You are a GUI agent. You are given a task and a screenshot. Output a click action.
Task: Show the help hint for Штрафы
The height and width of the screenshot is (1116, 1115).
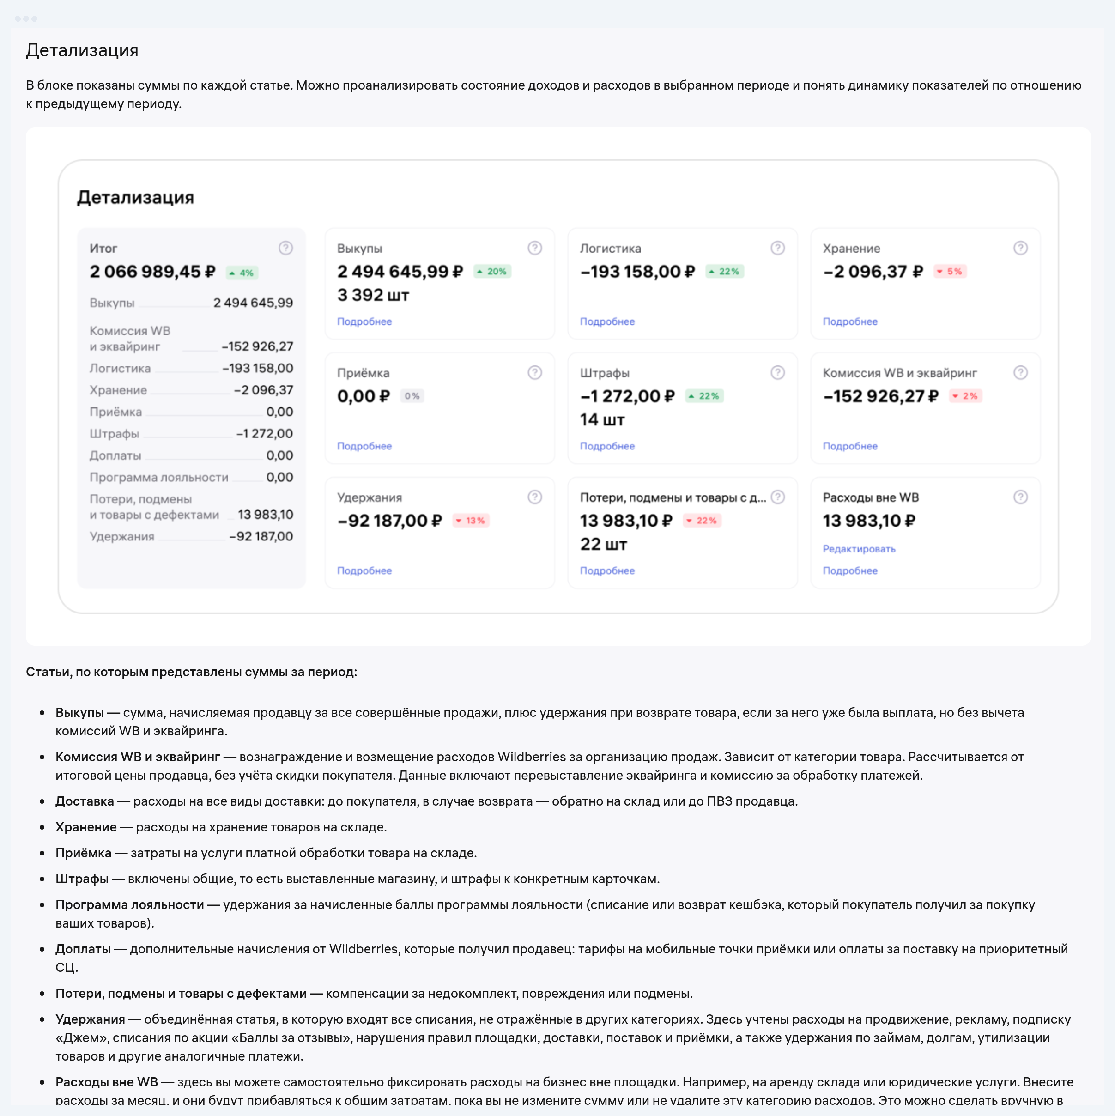click(778, 373)
